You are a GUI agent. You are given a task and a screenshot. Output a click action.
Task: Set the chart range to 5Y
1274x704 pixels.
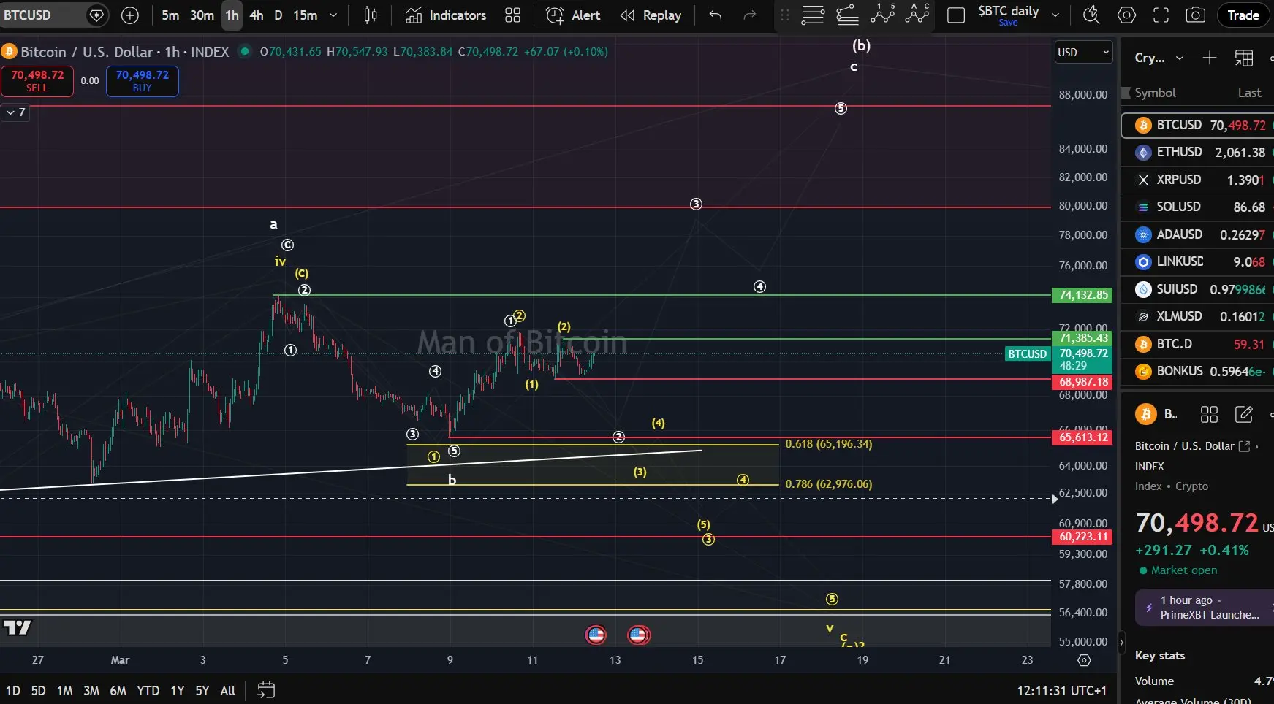click(202, 690)
